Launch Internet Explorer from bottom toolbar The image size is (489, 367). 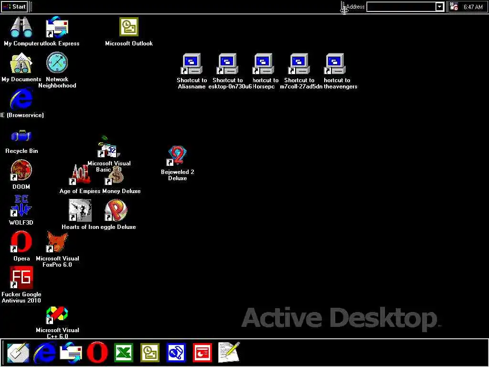[45, 353]
